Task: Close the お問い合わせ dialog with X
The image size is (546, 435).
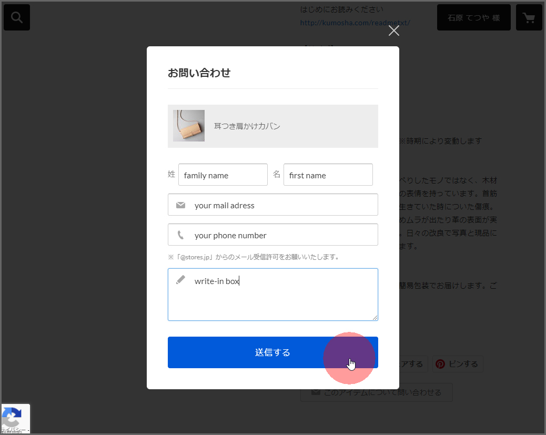Action: 393,31
